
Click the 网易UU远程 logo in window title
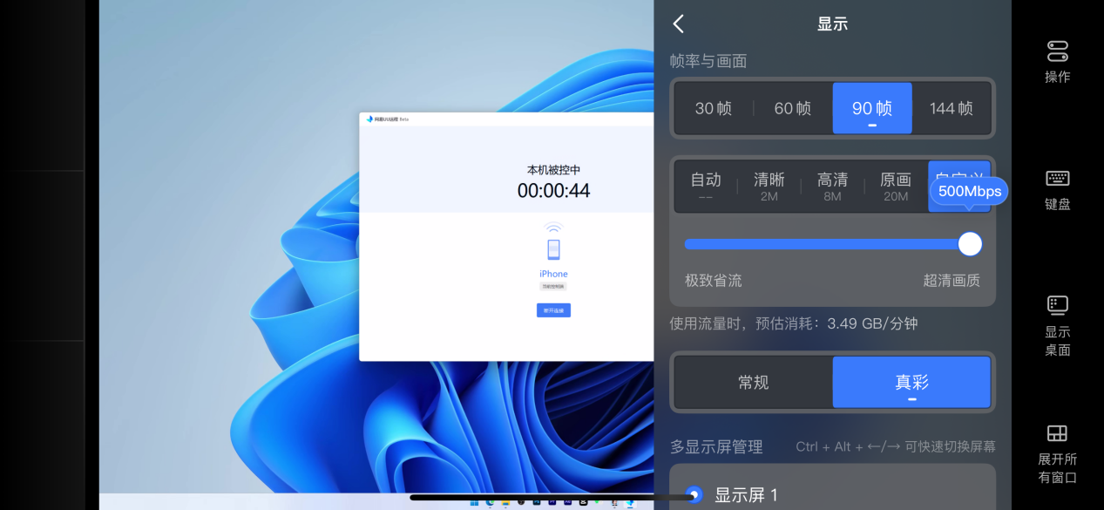click(369, 119)
